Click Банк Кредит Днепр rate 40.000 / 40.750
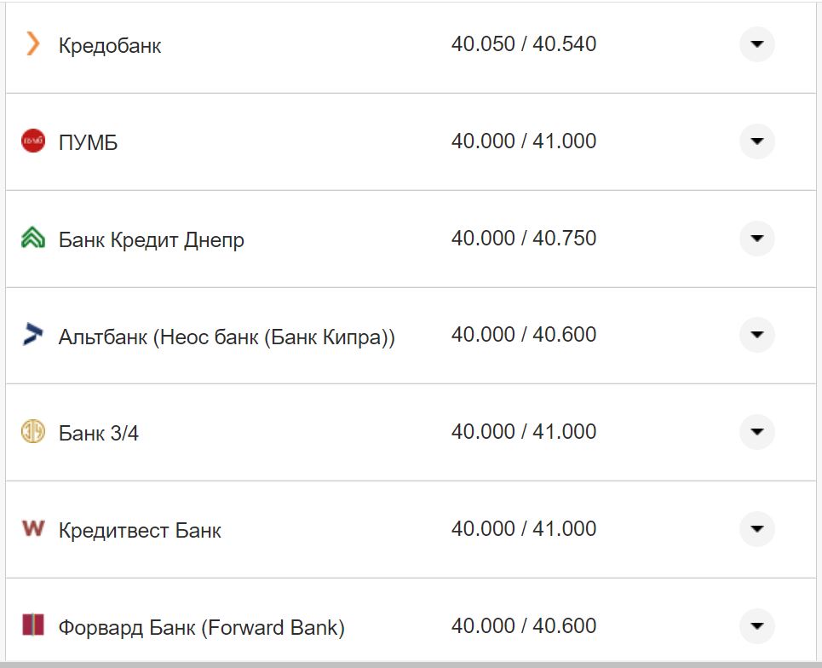822x668 pixels. (x=523, y=238)
